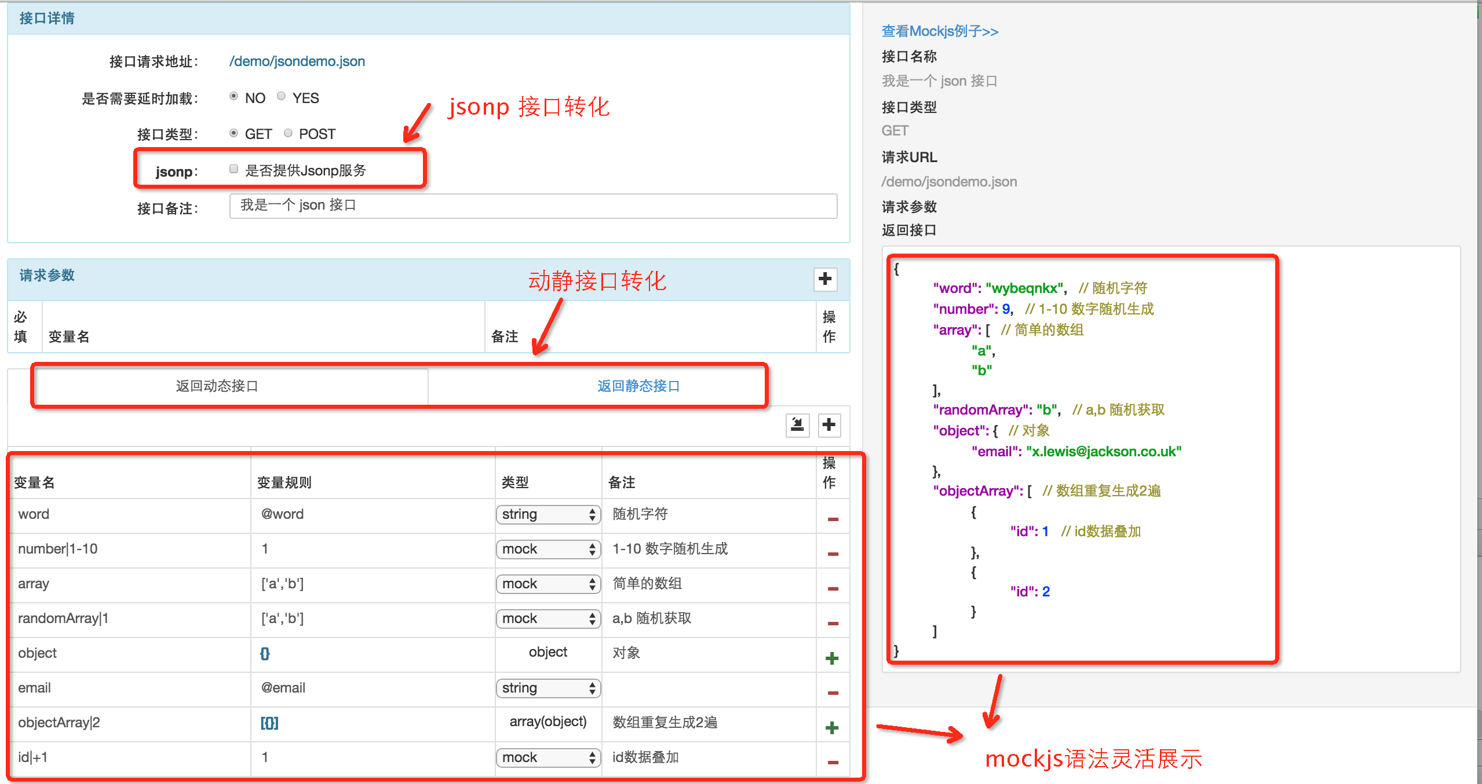Remove the number|1-10 row with minus icon
The image size is (1482, 784).
coord(833,554)
